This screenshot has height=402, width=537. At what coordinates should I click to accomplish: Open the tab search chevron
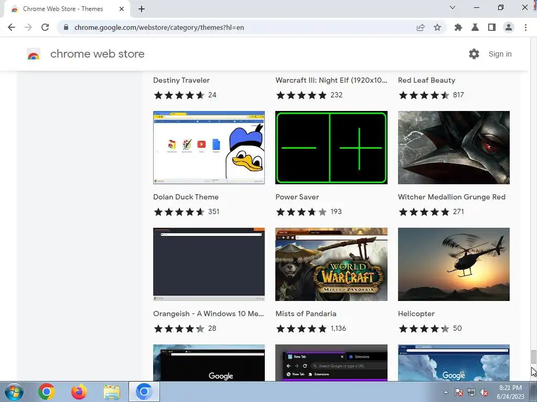(x=453, y=7)
